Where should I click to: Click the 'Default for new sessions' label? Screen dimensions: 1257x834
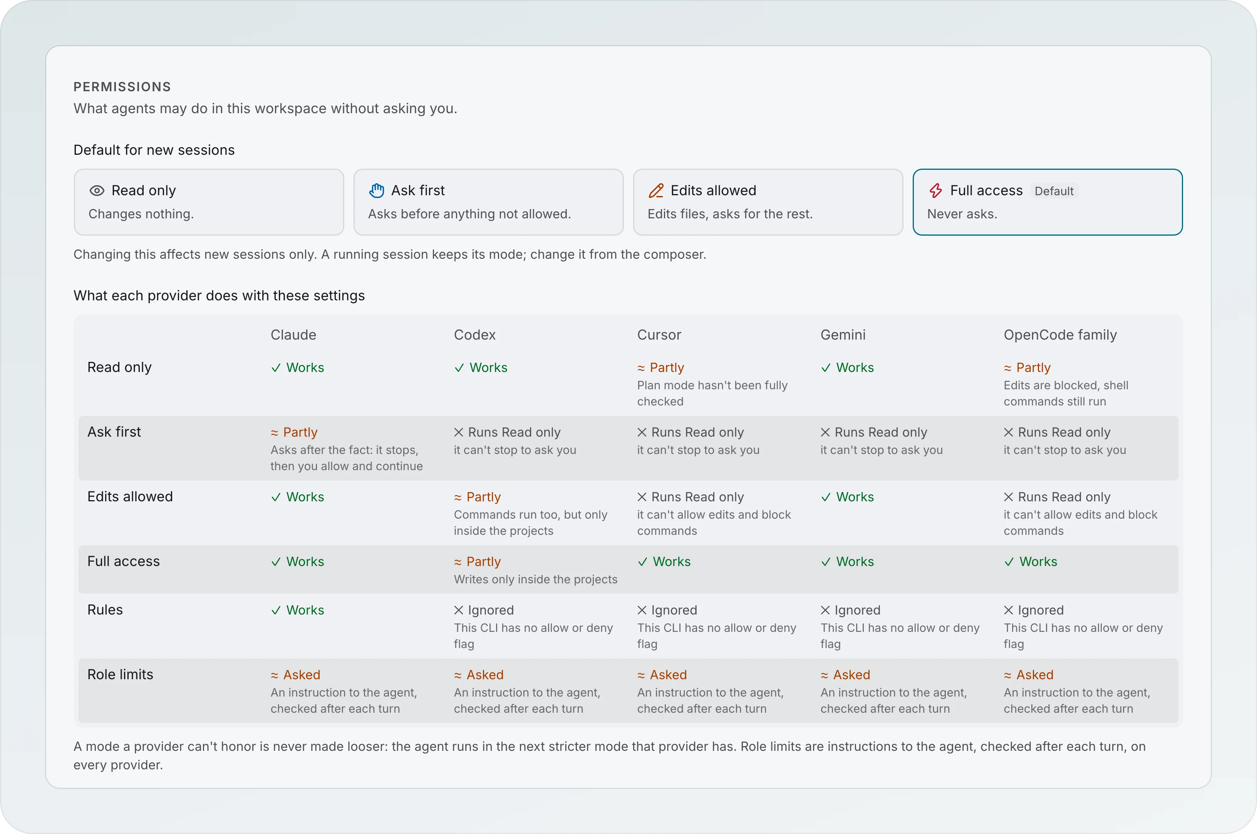154,150
